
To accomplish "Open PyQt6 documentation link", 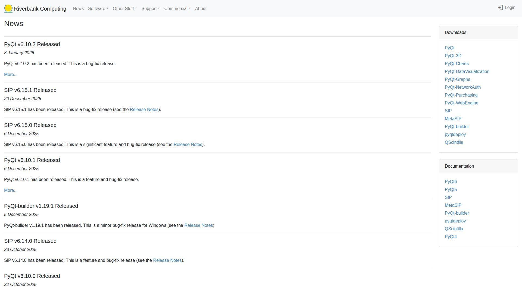I will point(450,182).
